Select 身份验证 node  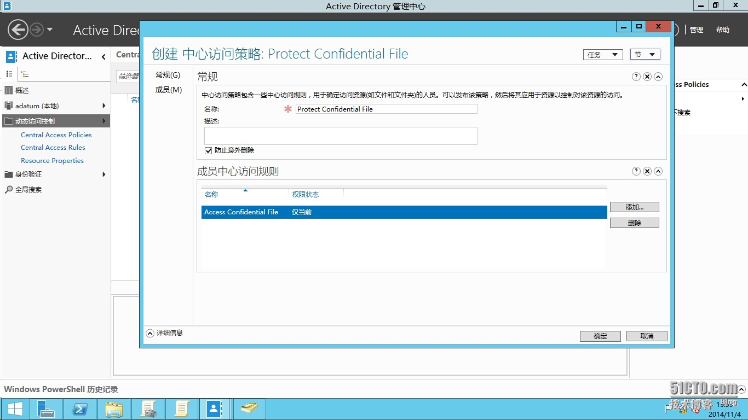click(x=28, y=174)
